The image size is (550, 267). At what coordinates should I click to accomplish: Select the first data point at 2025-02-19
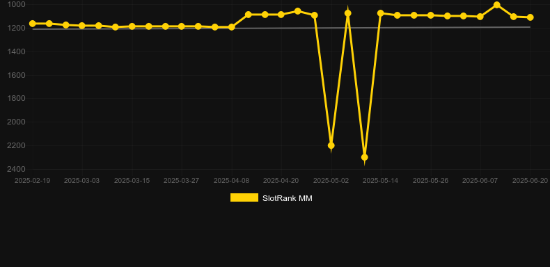[33, 24]
